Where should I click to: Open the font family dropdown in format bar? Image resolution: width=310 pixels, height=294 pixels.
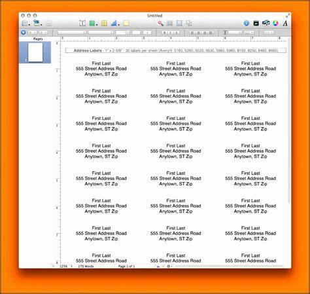tap(72, 33)
